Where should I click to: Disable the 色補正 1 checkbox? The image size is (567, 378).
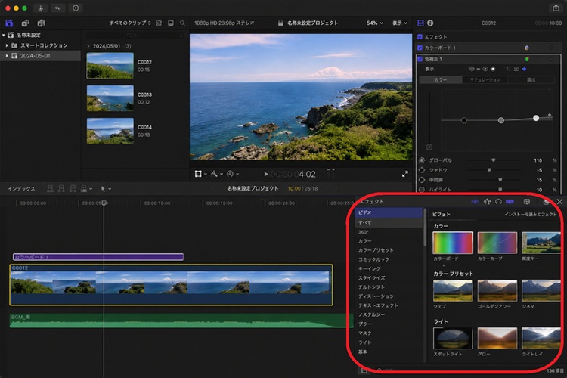point(420,59)
